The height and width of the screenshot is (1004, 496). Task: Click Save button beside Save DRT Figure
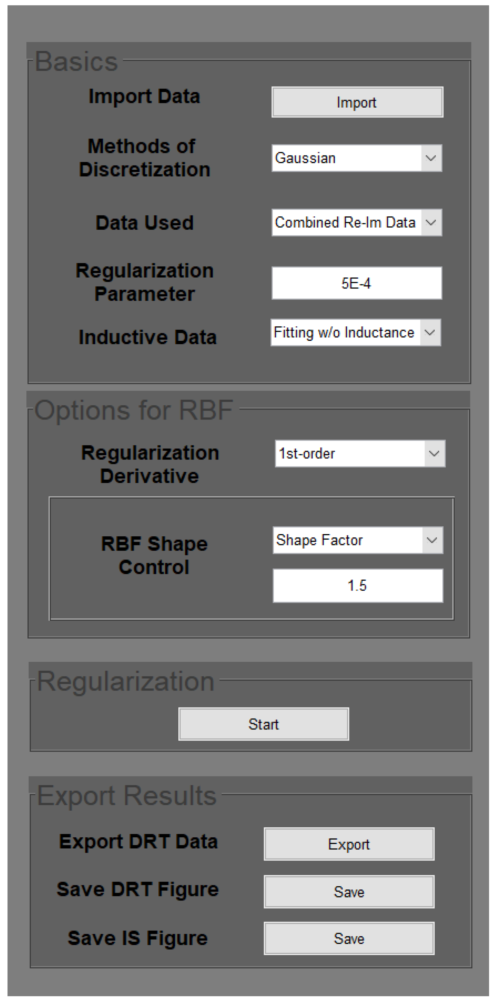[349, 892]
